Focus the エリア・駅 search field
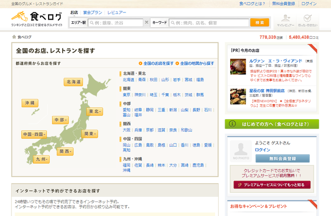This screenshot has height=216, width=331. pyautogui.click(x=115, y=23)
